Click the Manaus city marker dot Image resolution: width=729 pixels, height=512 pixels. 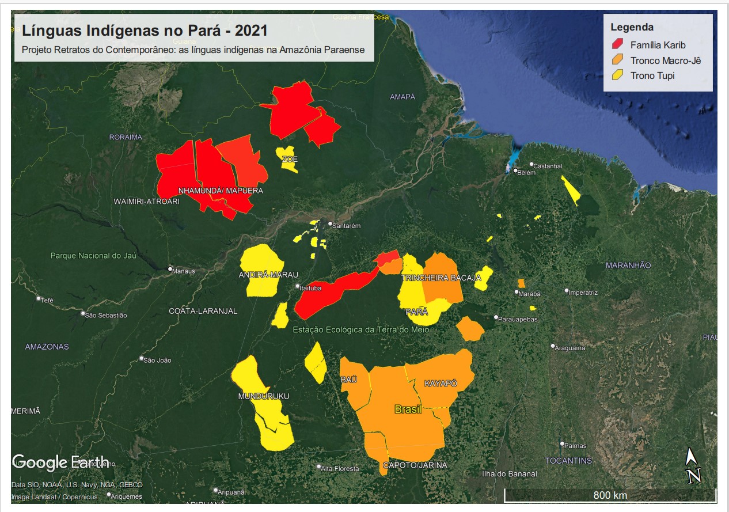(x=170, y=269)
